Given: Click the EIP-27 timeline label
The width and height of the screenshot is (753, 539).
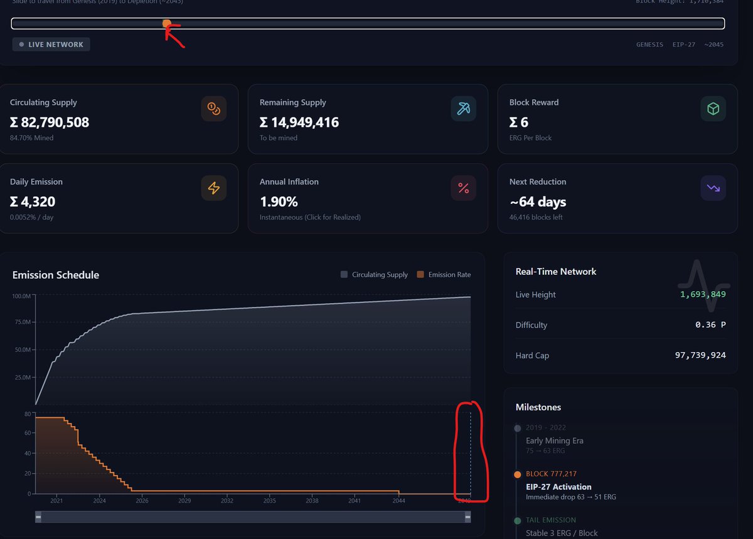Looking at the screenshot, I should click(684, 45).
